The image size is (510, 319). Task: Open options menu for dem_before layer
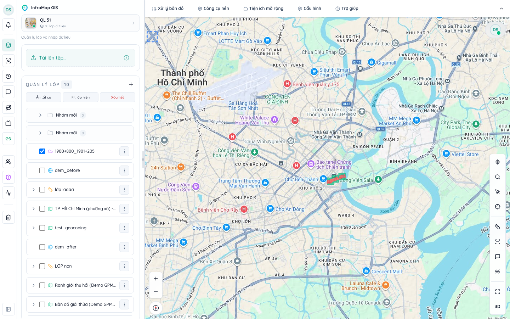[124, 170]
